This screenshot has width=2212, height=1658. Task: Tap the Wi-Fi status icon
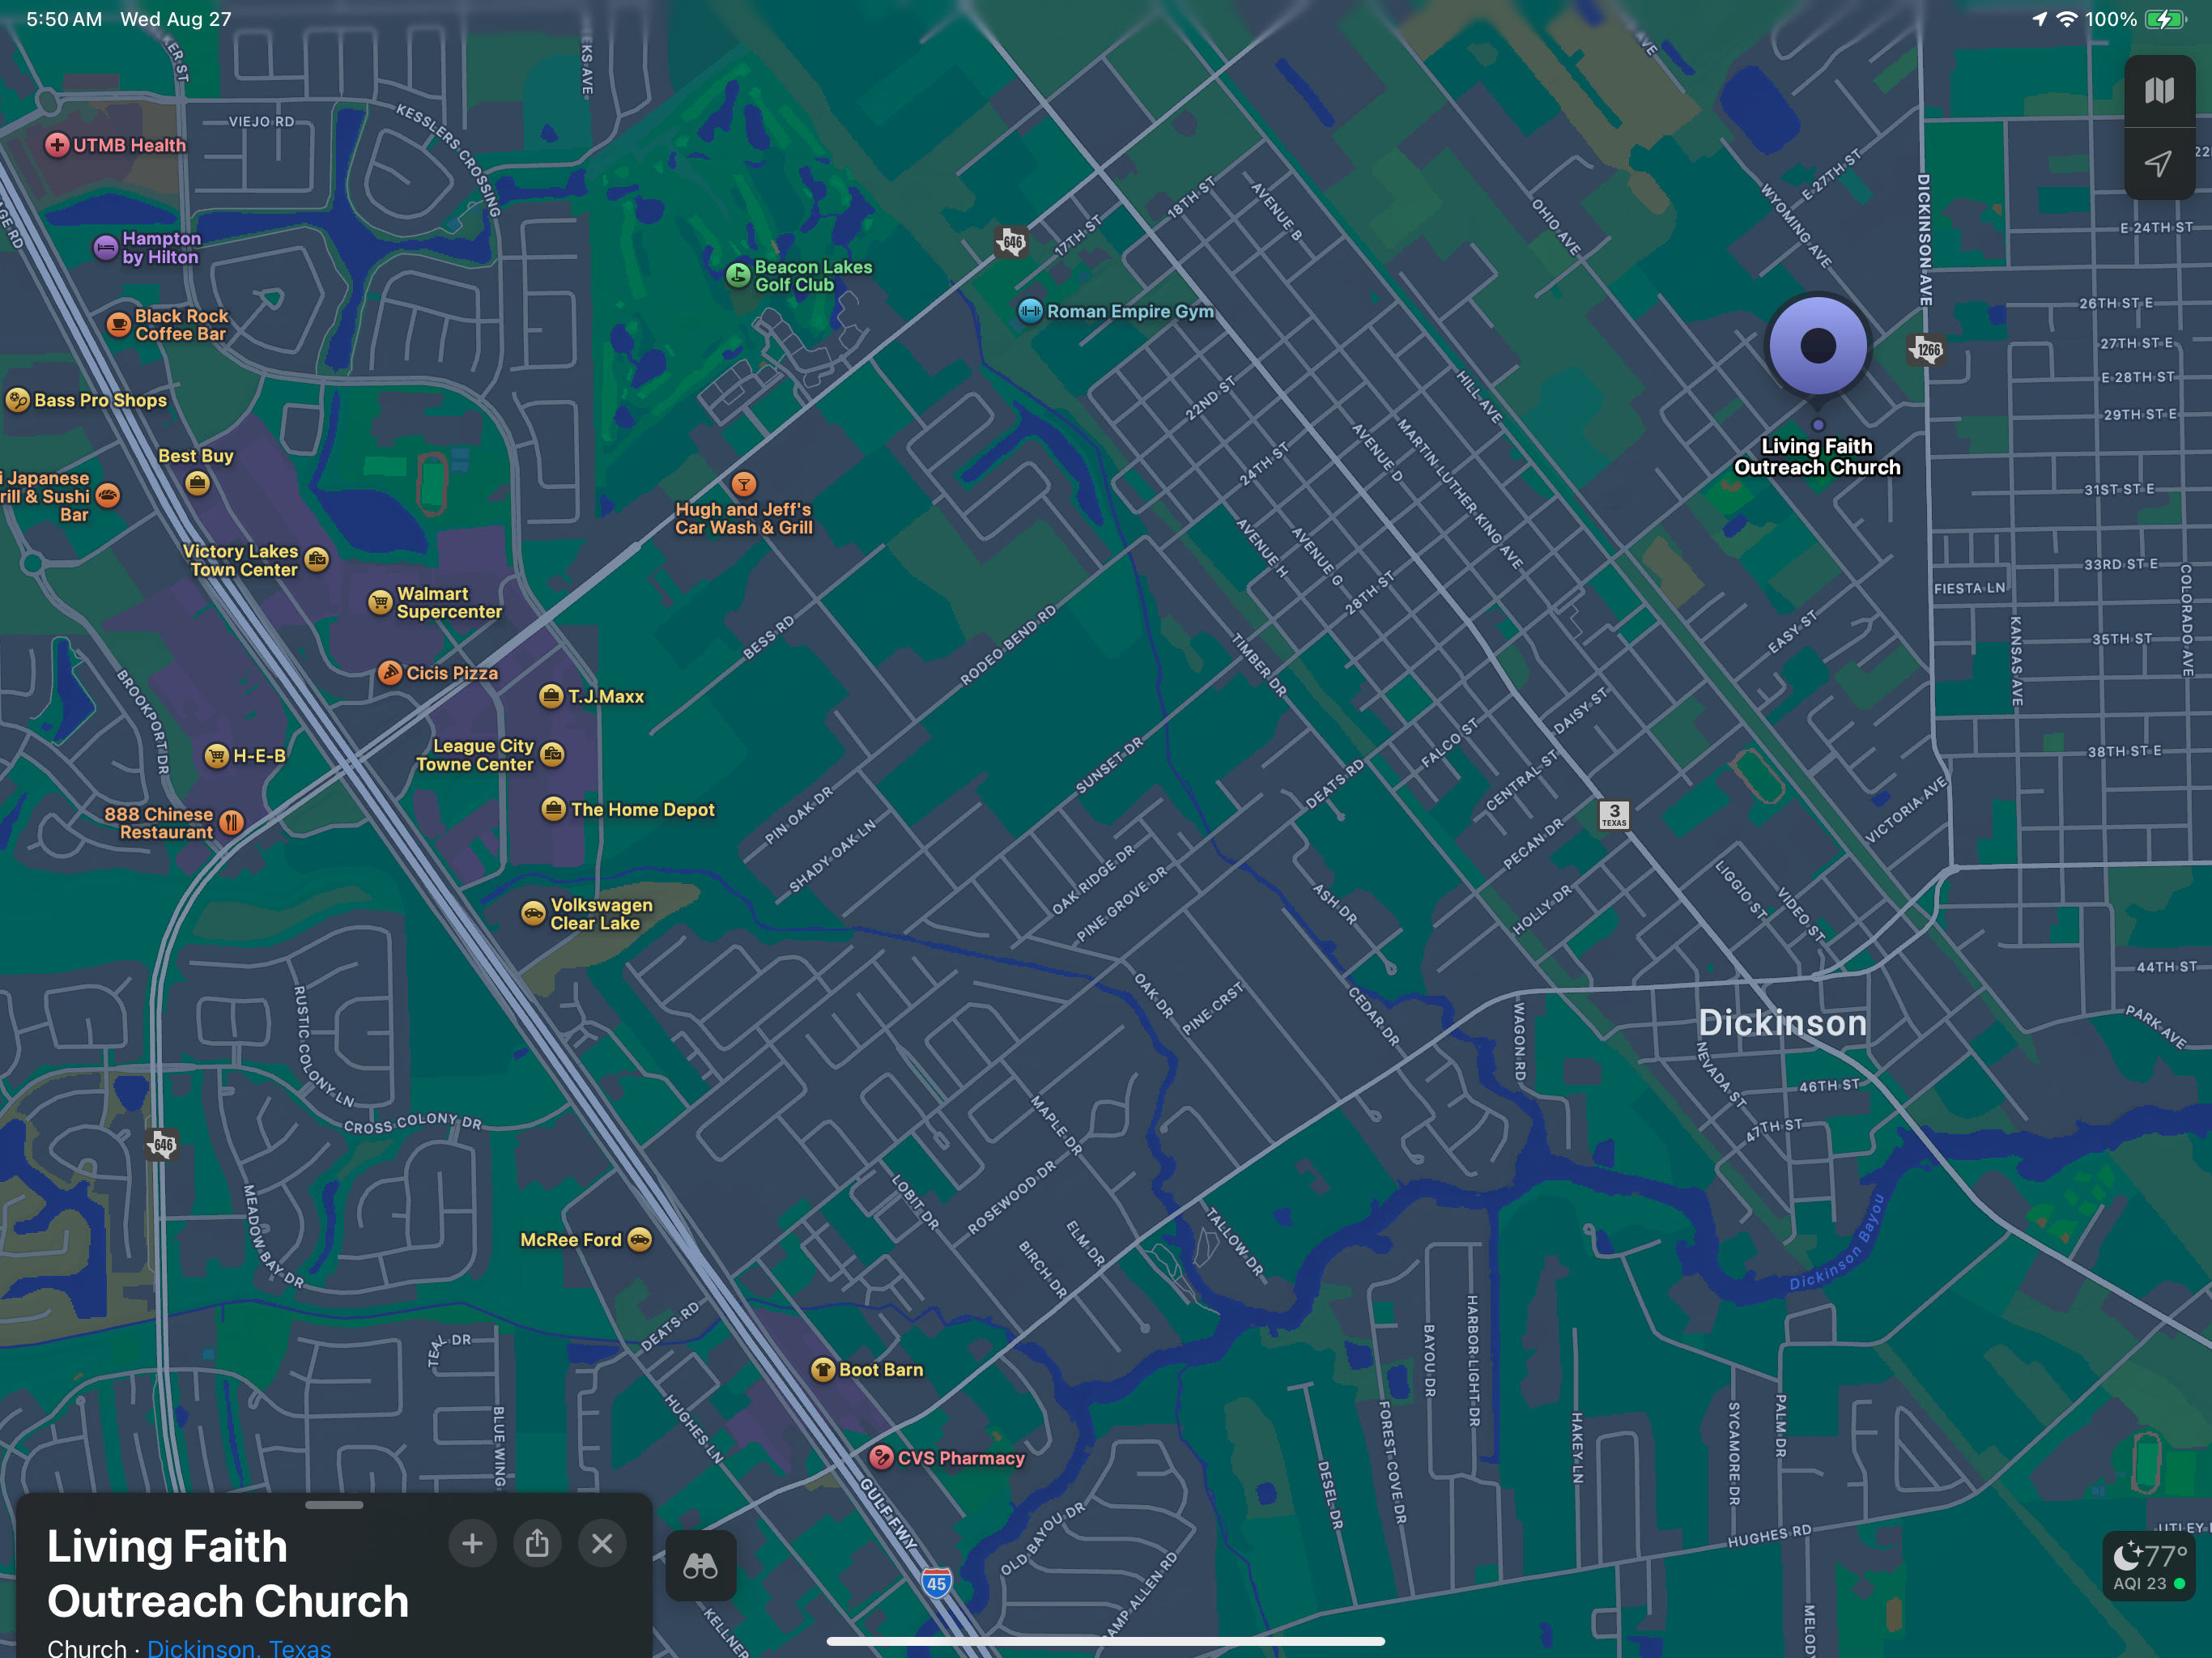tap(2066, 19)
